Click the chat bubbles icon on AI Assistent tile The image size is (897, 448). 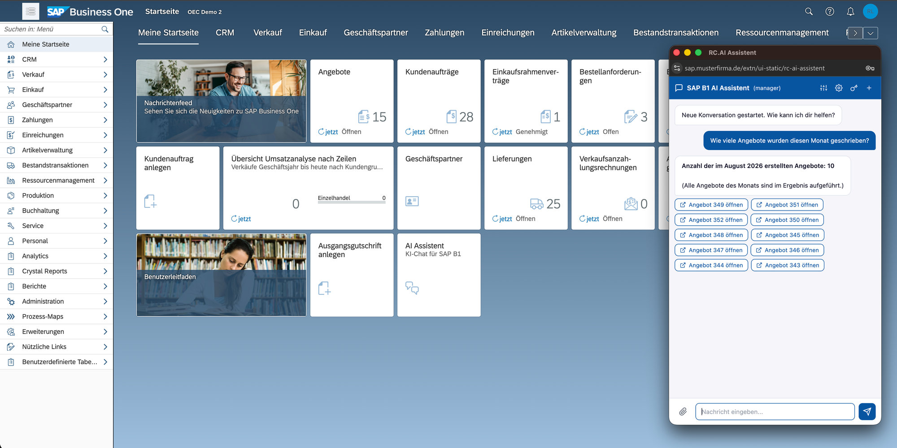point(412,288)
